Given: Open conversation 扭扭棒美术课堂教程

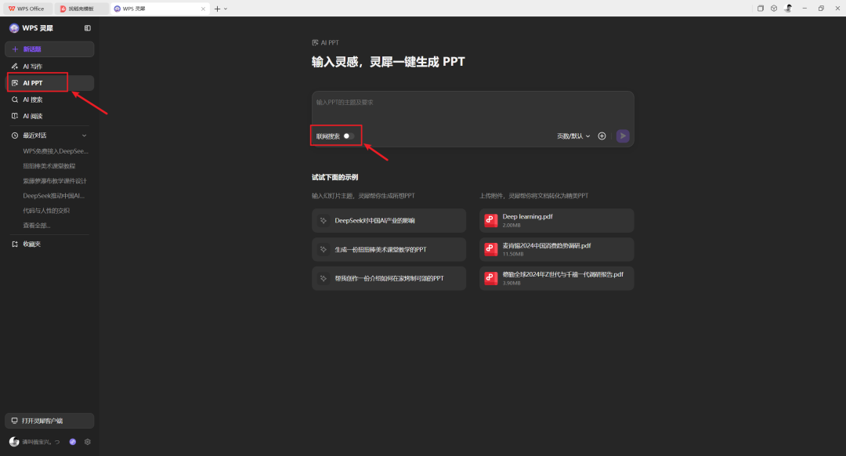Looking at the screenshot, I should coord(49,166).
